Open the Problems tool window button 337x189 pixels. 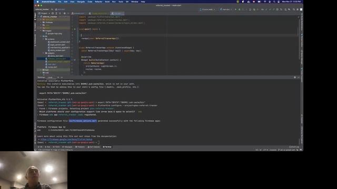tap(80, 147)
